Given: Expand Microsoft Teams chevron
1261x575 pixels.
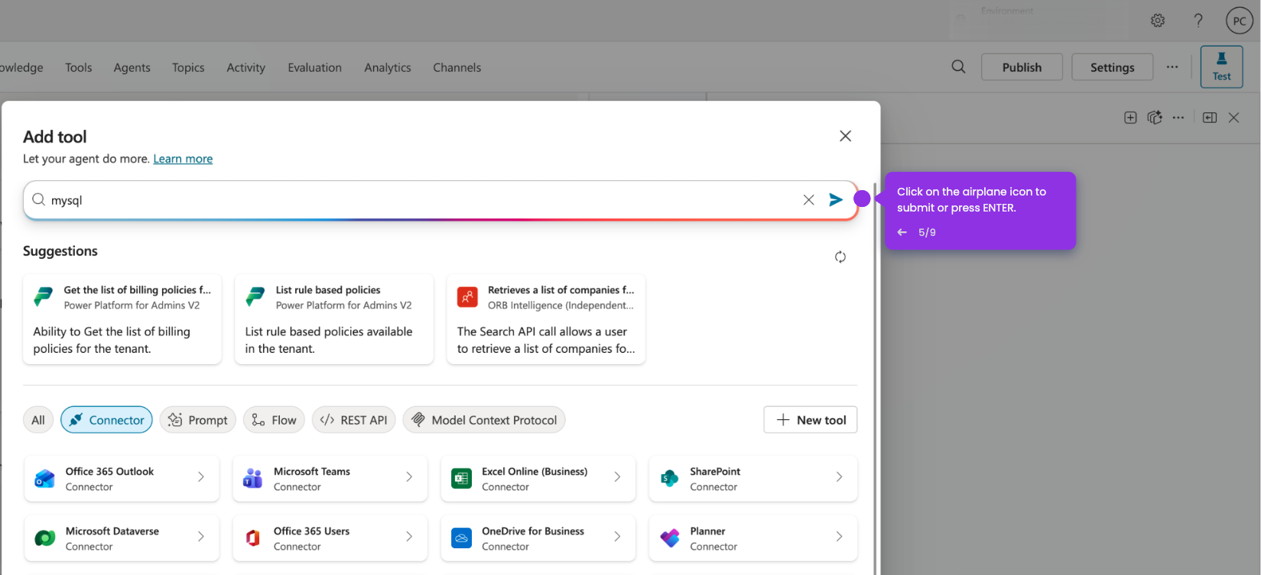Looking at the screenshot, I should coord(409,476).
